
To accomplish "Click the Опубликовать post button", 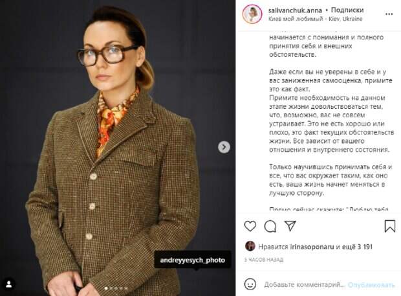I will pyautogui.click(x=371, y=285).
